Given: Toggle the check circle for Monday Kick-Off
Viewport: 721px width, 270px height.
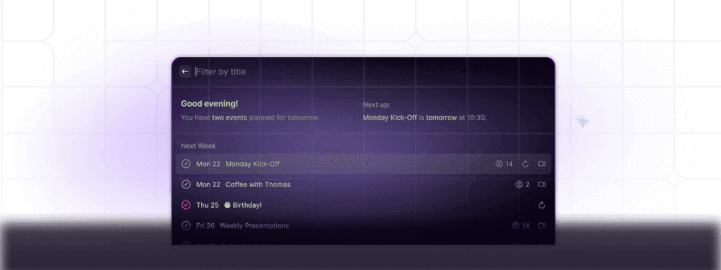Looking at the screenshot, I should pyautogui.click(x=186, y=164).
